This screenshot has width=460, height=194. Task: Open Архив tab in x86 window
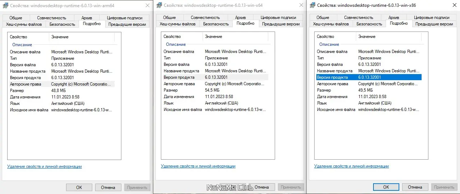(x=394, y=17)
